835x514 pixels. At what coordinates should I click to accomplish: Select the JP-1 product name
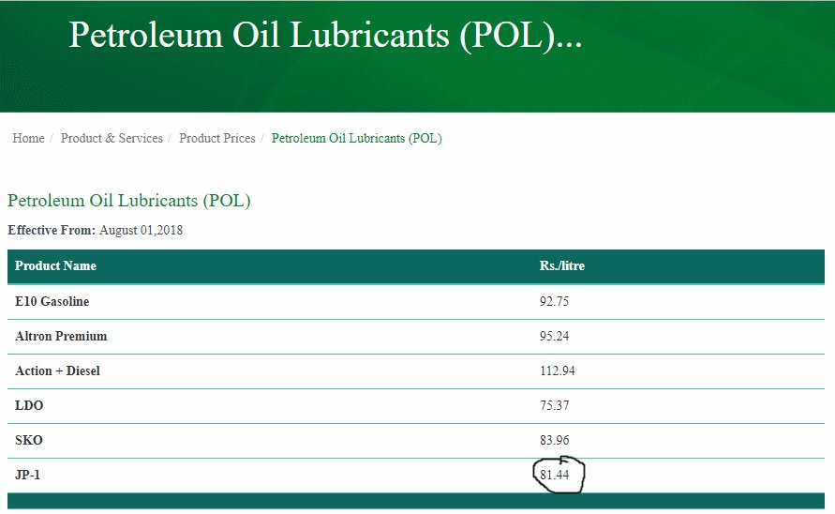pos(27,475)
